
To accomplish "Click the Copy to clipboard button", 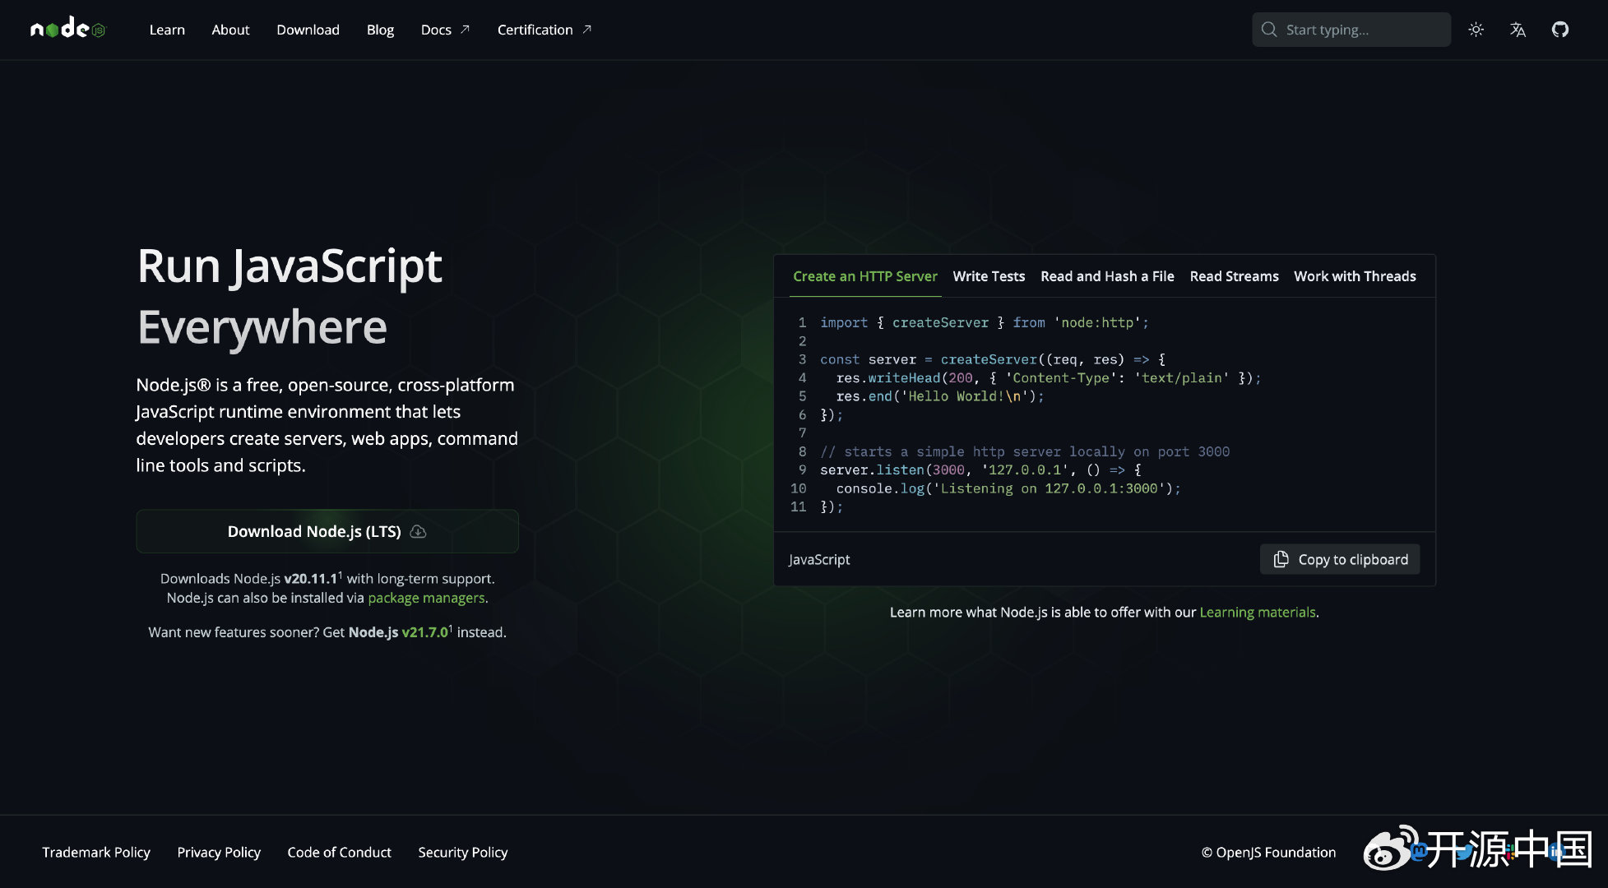I will (1340, 559).
